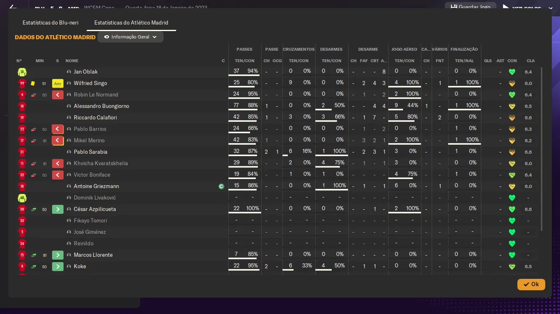Switch to Estatísticas do Blu-neri tab
Screen dimensions: 560x314
pos(50,23)
